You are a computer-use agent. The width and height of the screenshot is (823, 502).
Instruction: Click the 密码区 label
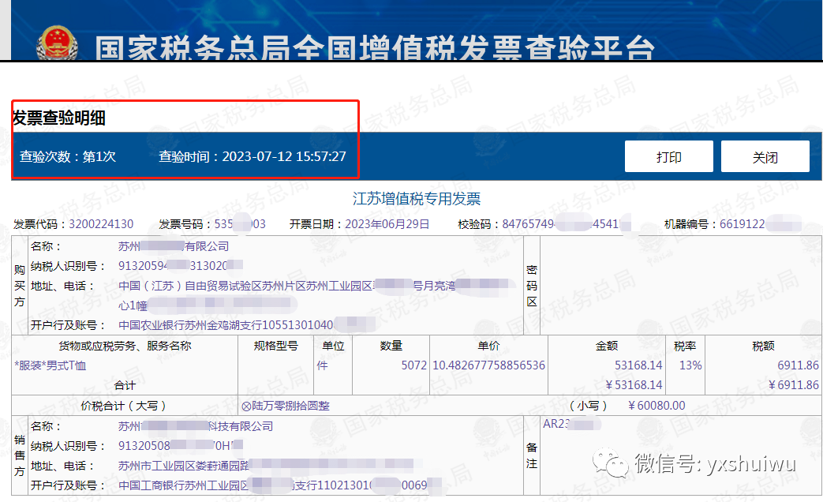pos(532,286)
